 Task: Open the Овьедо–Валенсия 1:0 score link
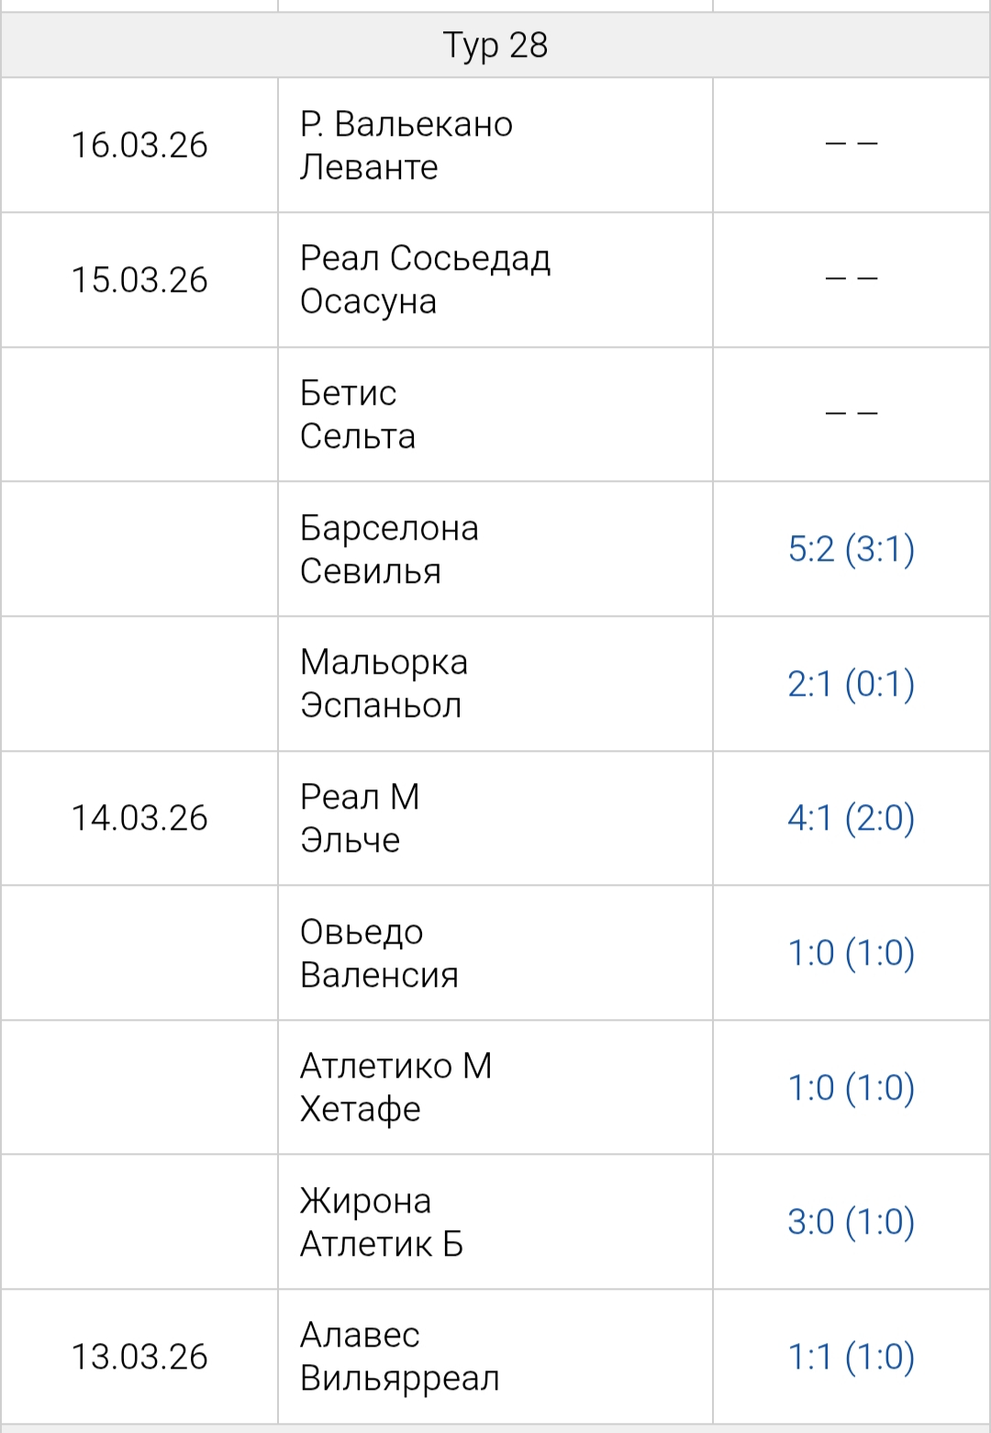point(851,953)
